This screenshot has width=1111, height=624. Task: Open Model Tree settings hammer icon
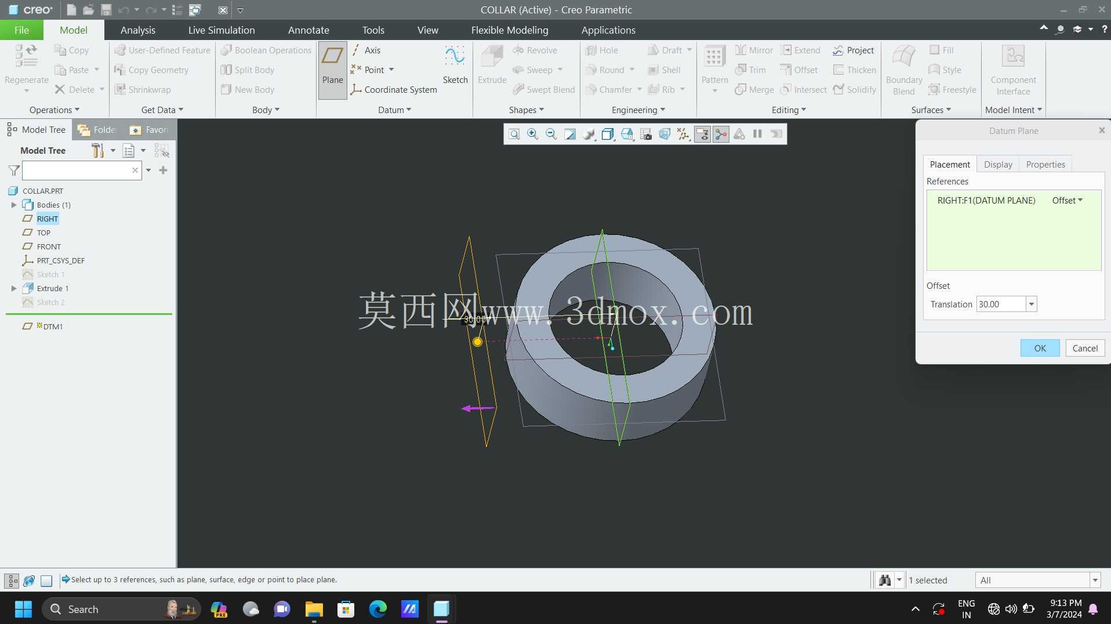click(x=97, y=151)
